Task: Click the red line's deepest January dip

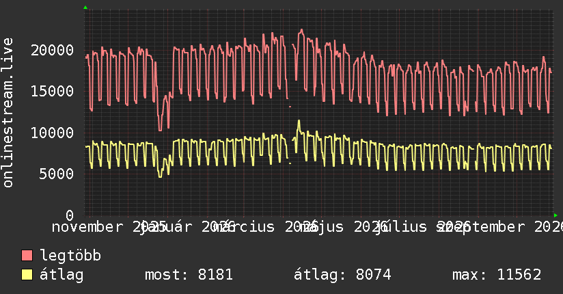Action: 160,130
